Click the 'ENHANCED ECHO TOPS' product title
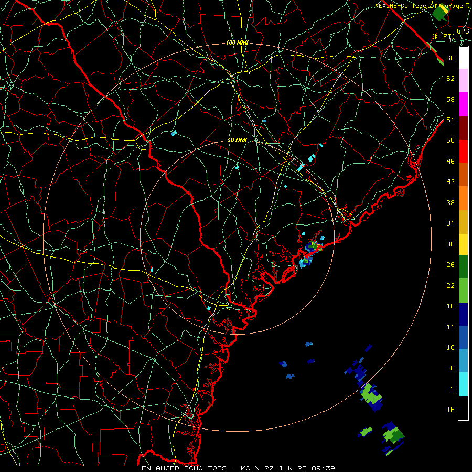 pyautogui.click(x=184, y=468)
